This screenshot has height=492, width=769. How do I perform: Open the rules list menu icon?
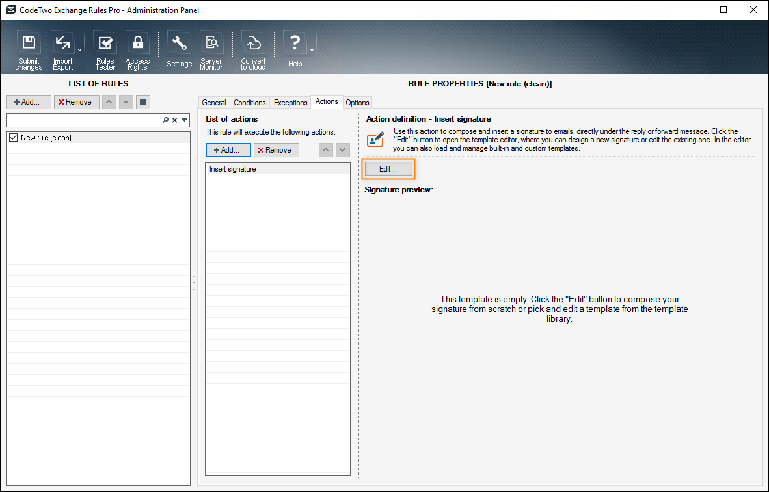coord(142,102)
